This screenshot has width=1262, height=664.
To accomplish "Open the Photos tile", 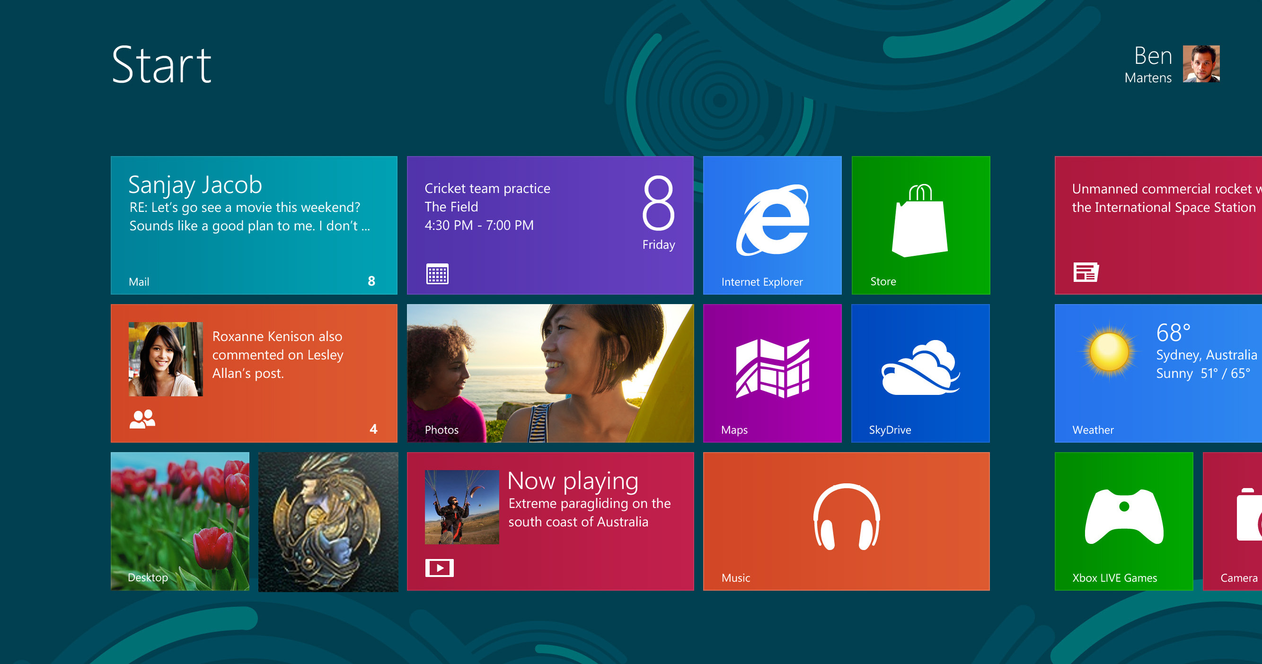I will (550, 373).
